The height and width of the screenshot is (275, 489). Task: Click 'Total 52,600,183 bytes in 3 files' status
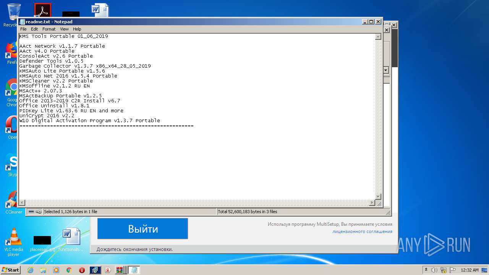(x=248, y=212)
